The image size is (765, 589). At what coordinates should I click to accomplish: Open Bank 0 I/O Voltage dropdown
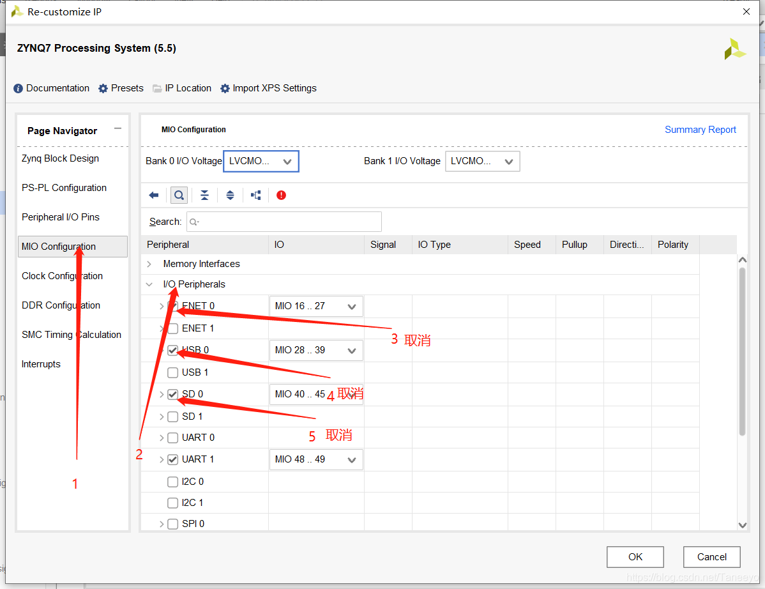261,161
